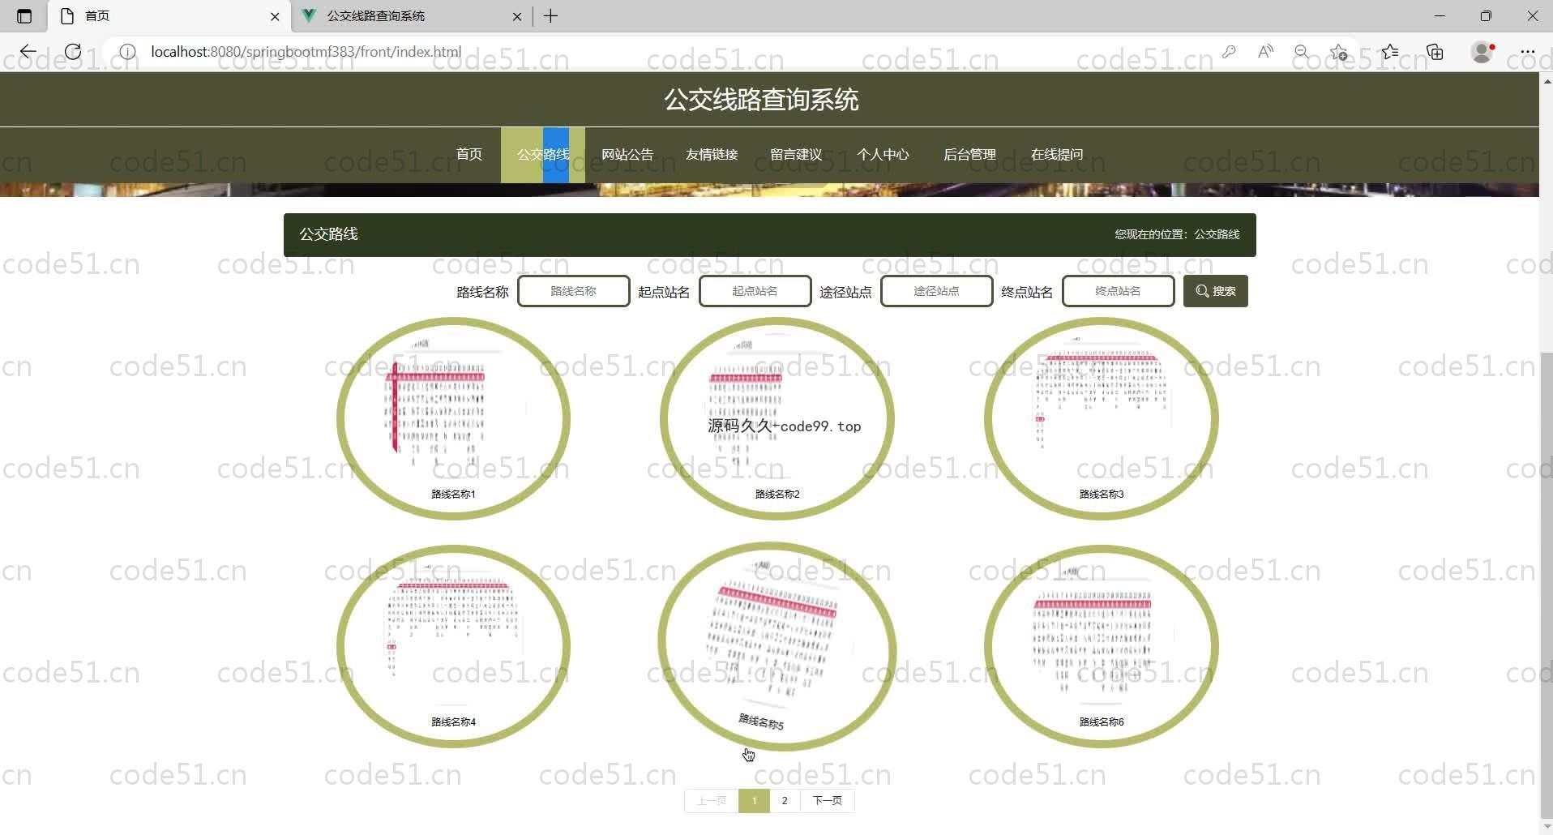
Task: Open the 路线名称1 route thumbnail
Action: point(453,418)
